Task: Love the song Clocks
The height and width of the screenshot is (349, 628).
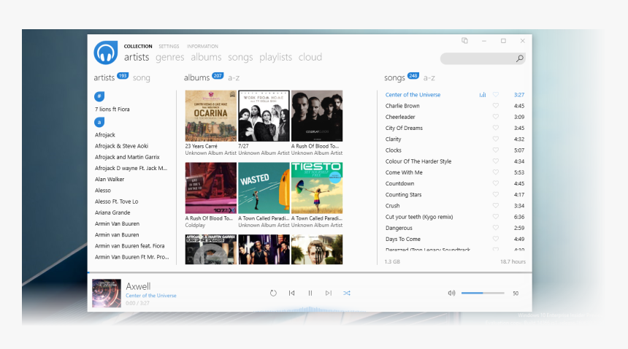Action: [495, 150]
